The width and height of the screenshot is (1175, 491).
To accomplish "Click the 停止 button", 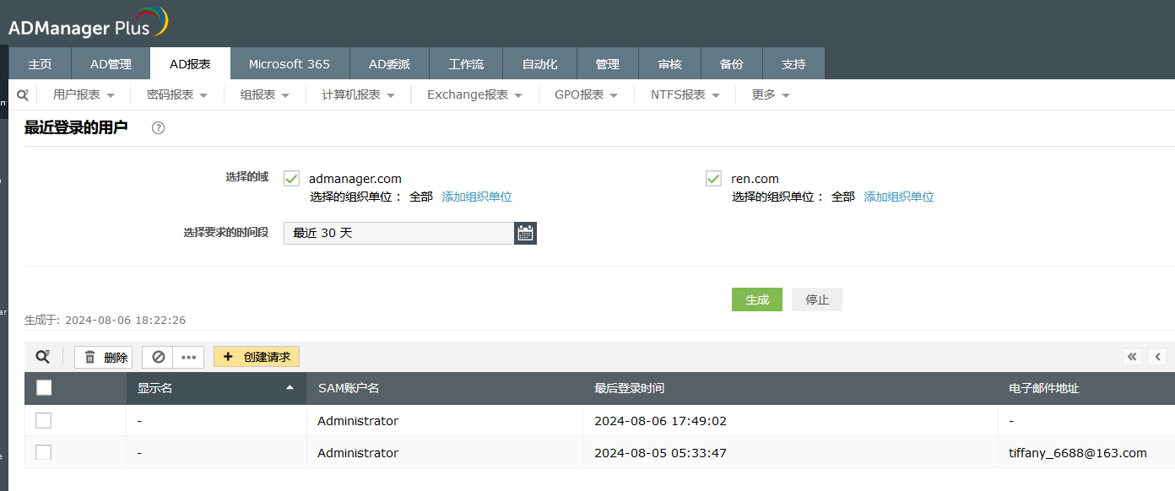I will tap(817, 299).
